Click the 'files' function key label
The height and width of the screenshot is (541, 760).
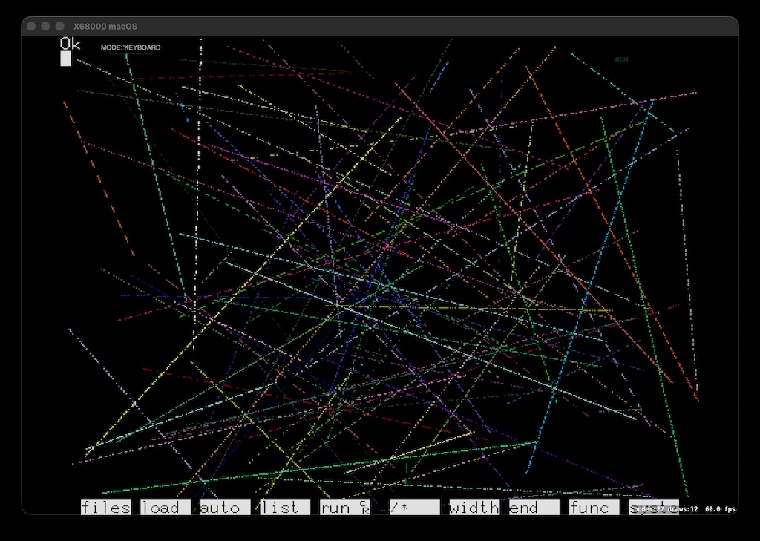point(105,508)
